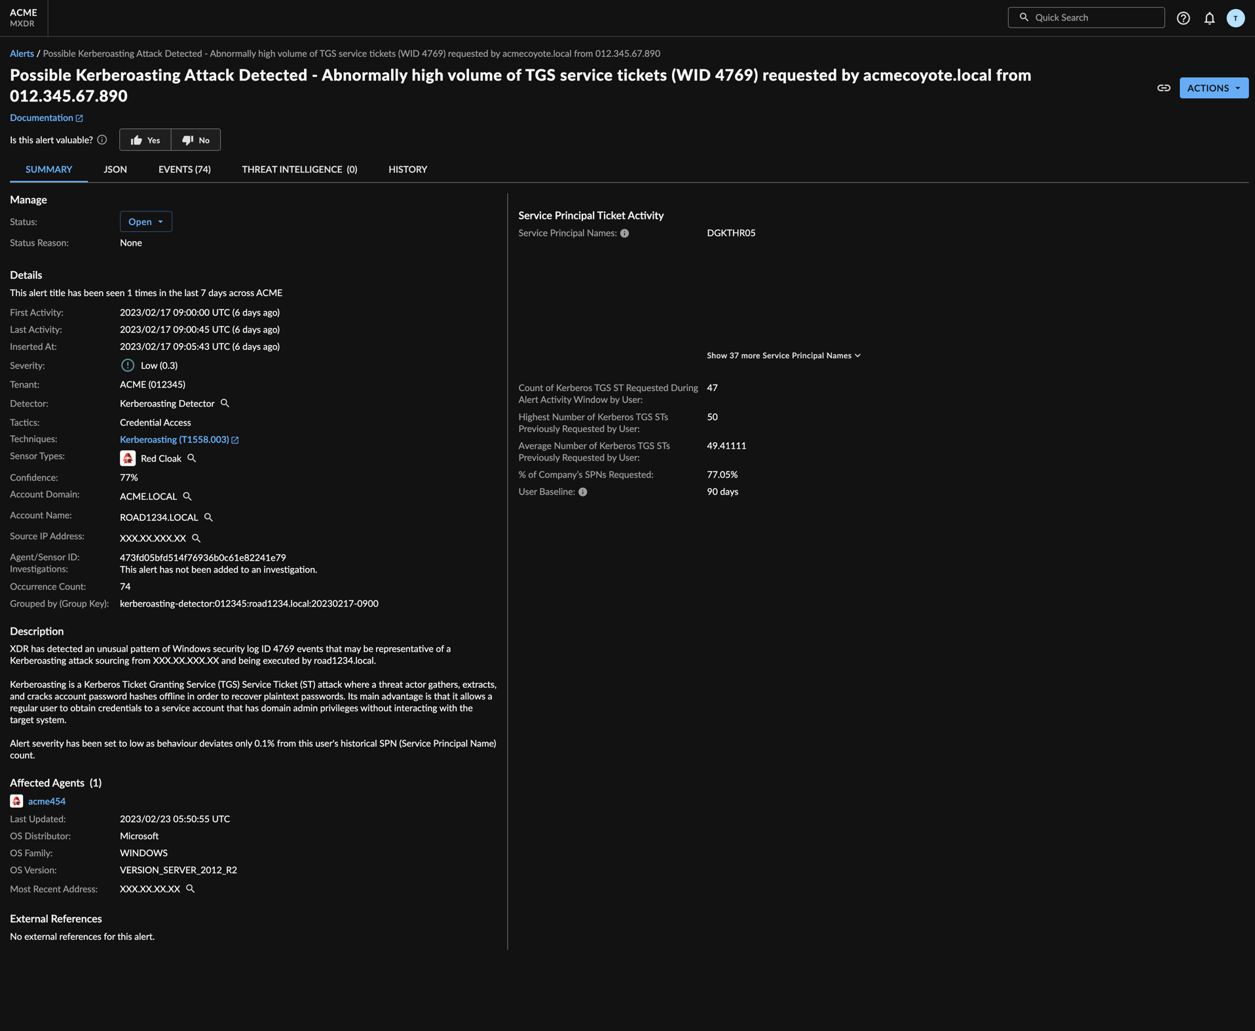The height and width of the screenshot is (1031, 1255).
Task: Open user avatar menu
Action: pyautogui.click(x=1235, y=18)
